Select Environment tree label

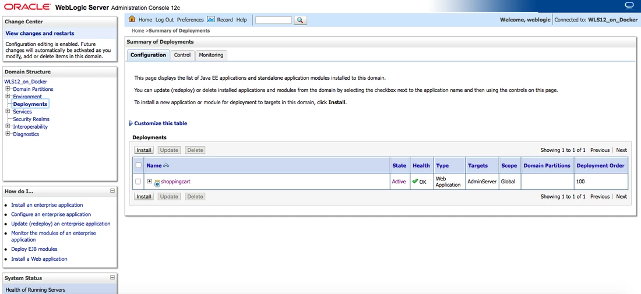(x=27, y=97)
